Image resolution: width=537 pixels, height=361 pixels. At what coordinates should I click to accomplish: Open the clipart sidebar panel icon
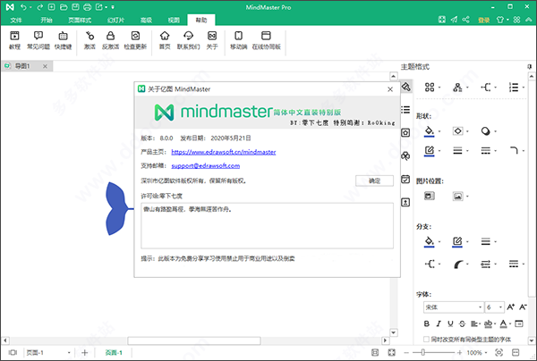(x=405, y=155)
